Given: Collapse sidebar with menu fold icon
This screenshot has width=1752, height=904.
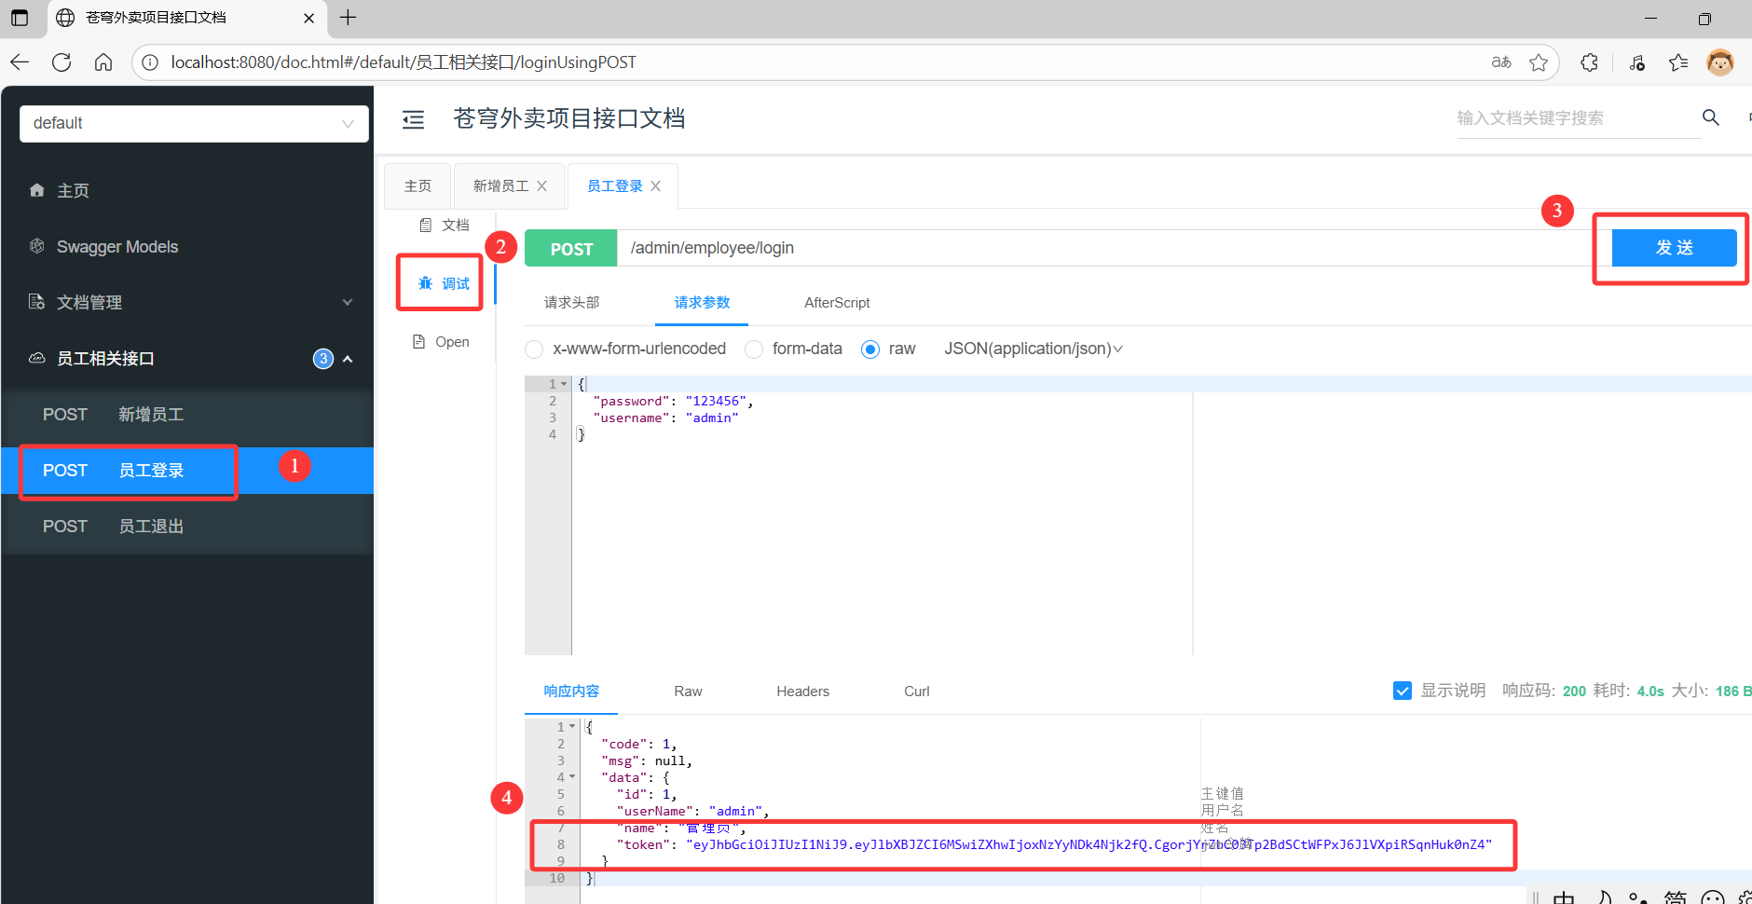Looking at the screenshot, I should [x=413, y=119].
